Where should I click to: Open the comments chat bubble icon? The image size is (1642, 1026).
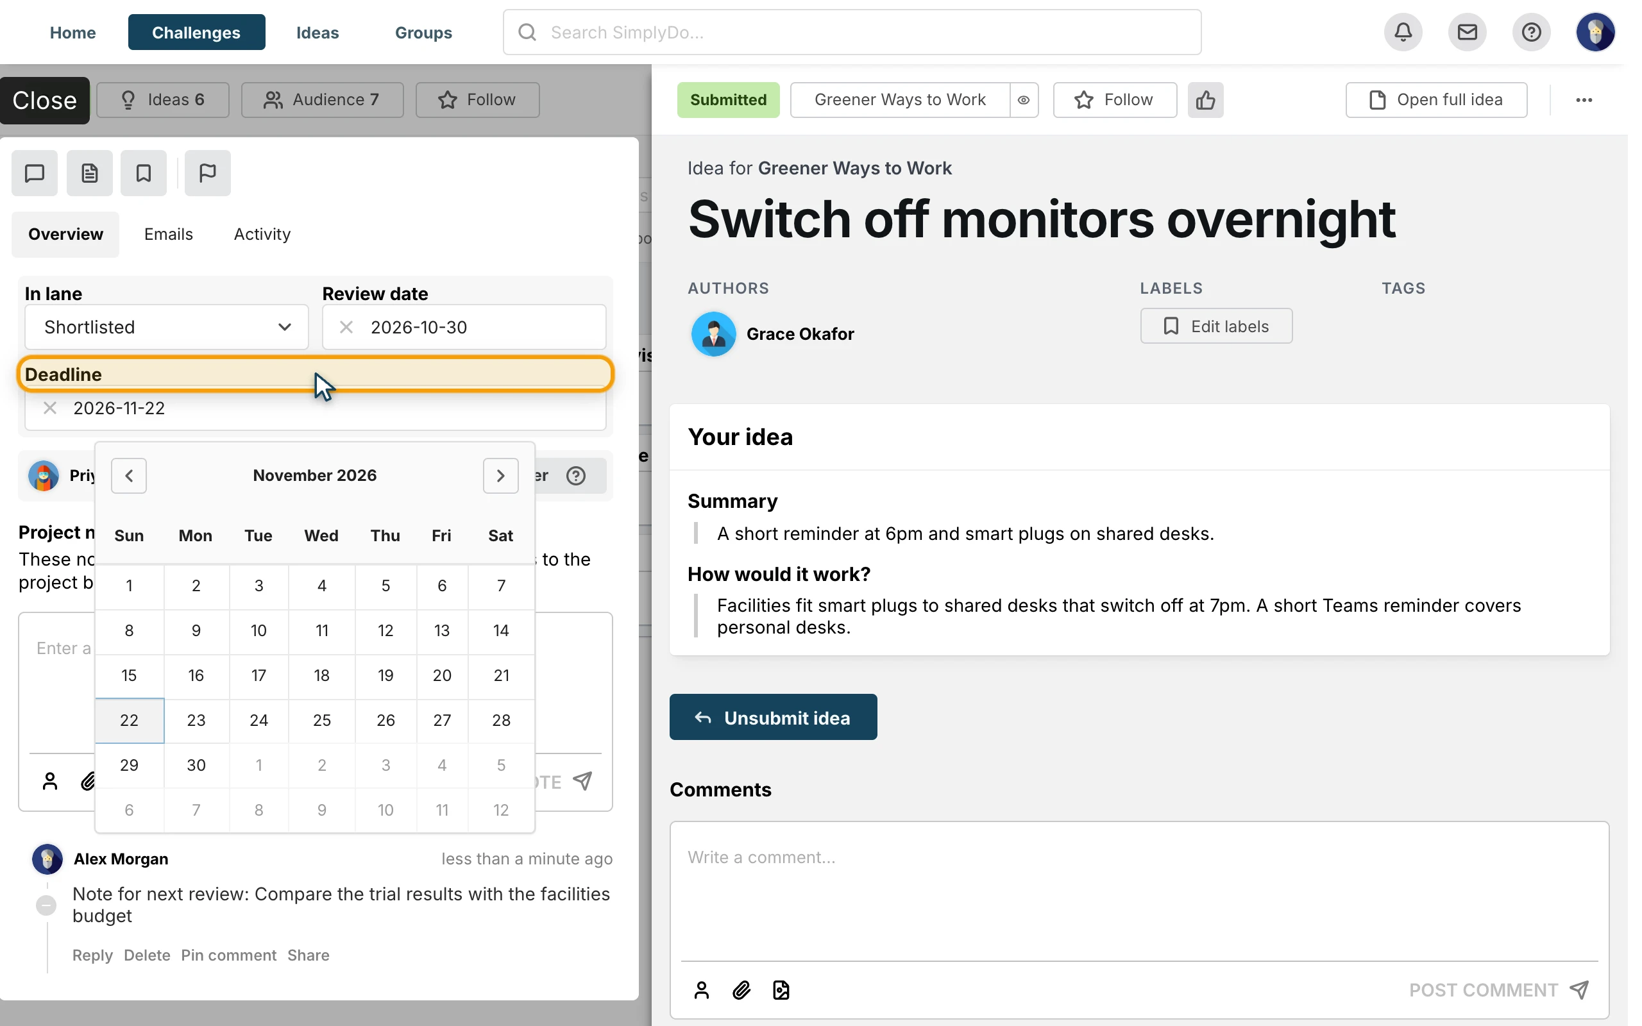(x=35, y=173)
